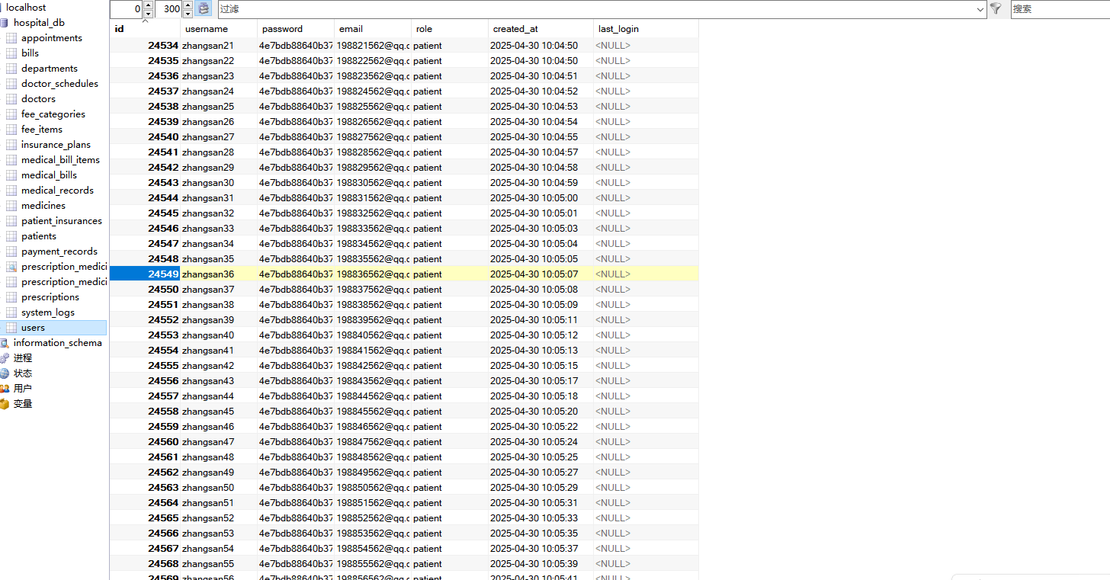
Task: Click the appointments table icon
Action: [11, 38]
